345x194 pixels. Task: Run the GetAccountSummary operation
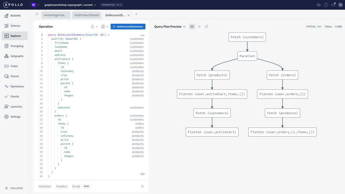128,27
